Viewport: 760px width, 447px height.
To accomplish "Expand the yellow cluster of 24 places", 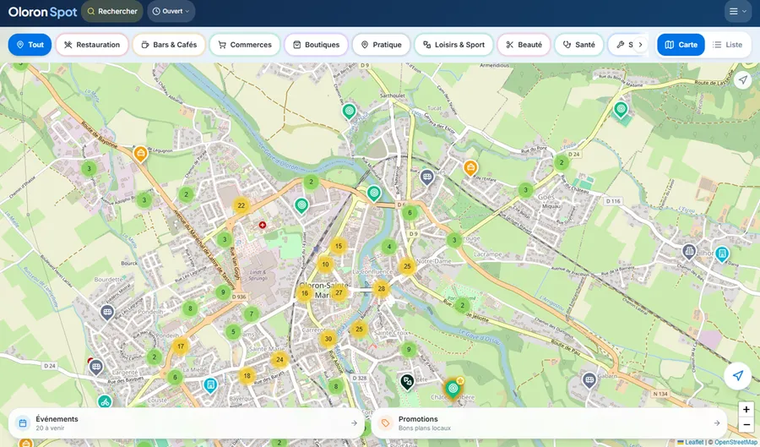I will (280, 360).
